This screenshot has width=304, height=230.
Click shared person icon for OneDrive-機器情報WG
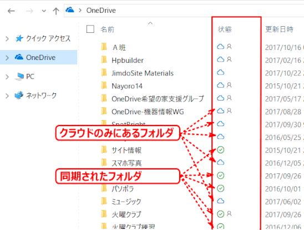(229, 111)
